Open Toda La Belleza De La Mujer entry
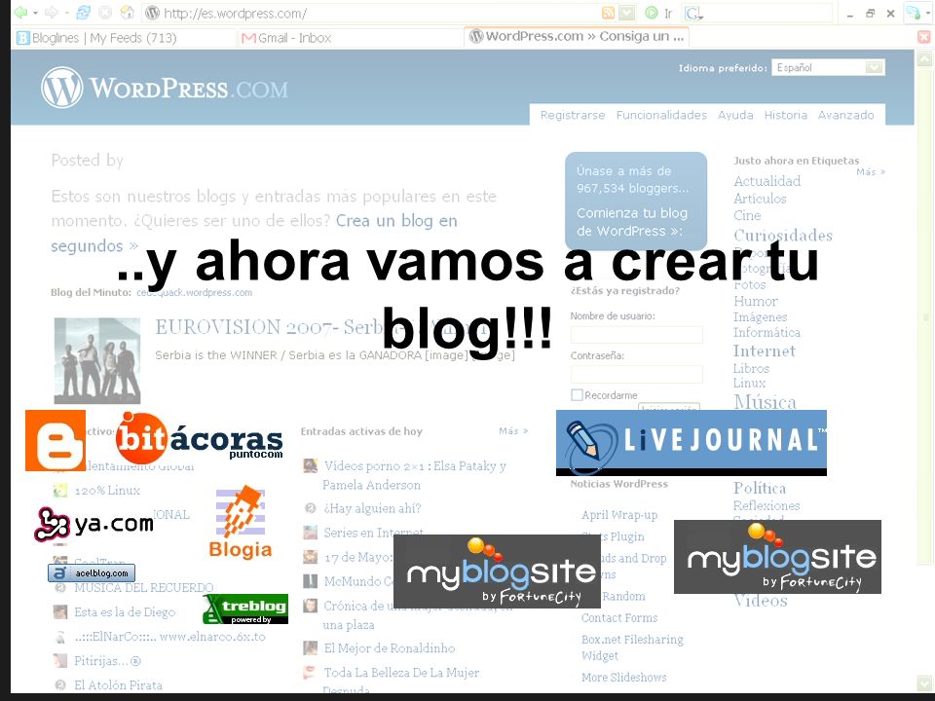Screen dimensions: 935x701 click(401, 673)
